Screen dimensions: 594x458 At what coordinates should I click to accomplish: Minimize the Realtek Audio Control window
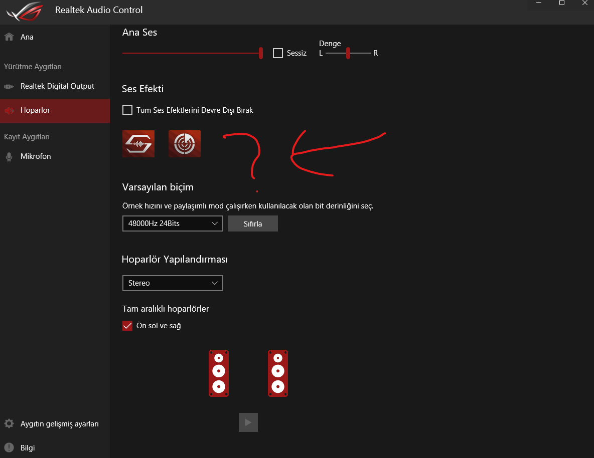(x=539, y=3)
